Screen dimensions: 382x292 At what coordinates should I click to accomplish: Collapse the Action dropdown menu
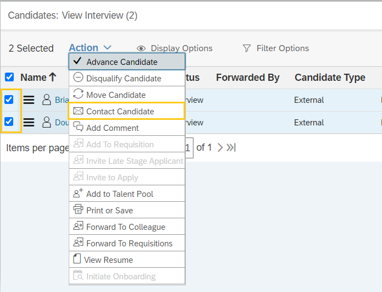pos(90,48)
